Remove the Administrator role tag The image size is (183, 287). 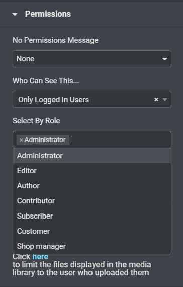21,140
